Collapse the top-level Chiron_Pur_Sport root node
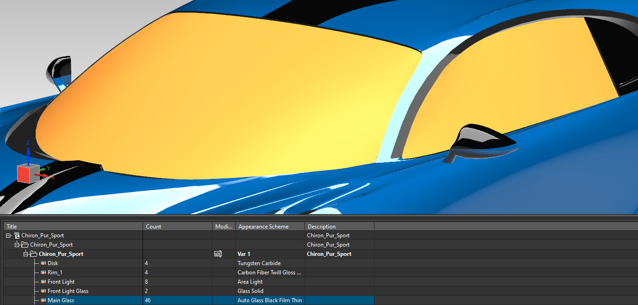 point(8,235)
